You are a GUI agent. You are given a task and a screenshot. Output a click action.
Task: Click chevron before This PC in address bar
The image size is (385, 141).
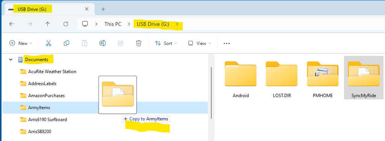coord(97,24)
